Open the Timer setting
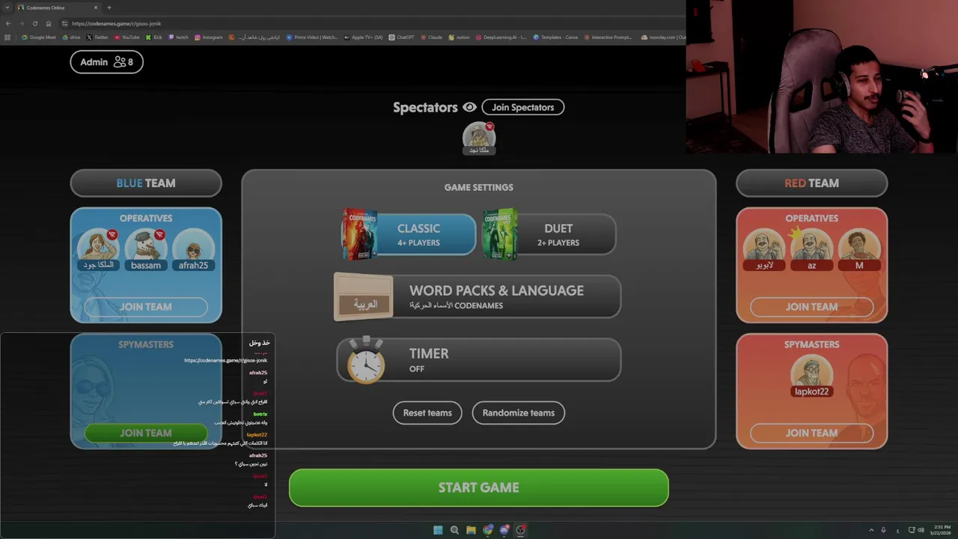Image resolution: width=958 pixels, height=539 pixels. pyautogui.click(x=479, y=359)
